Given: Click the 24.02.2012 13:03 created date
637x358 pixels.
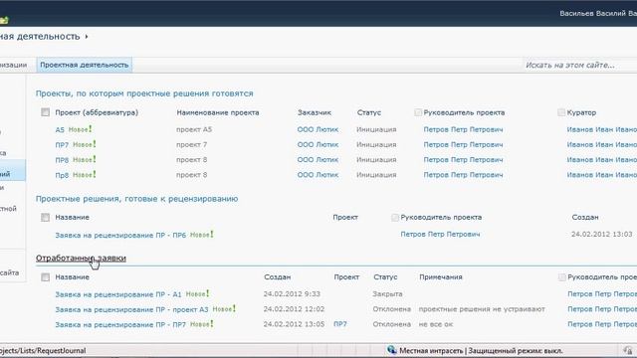Looking at the screenshot, I should 601,235.
